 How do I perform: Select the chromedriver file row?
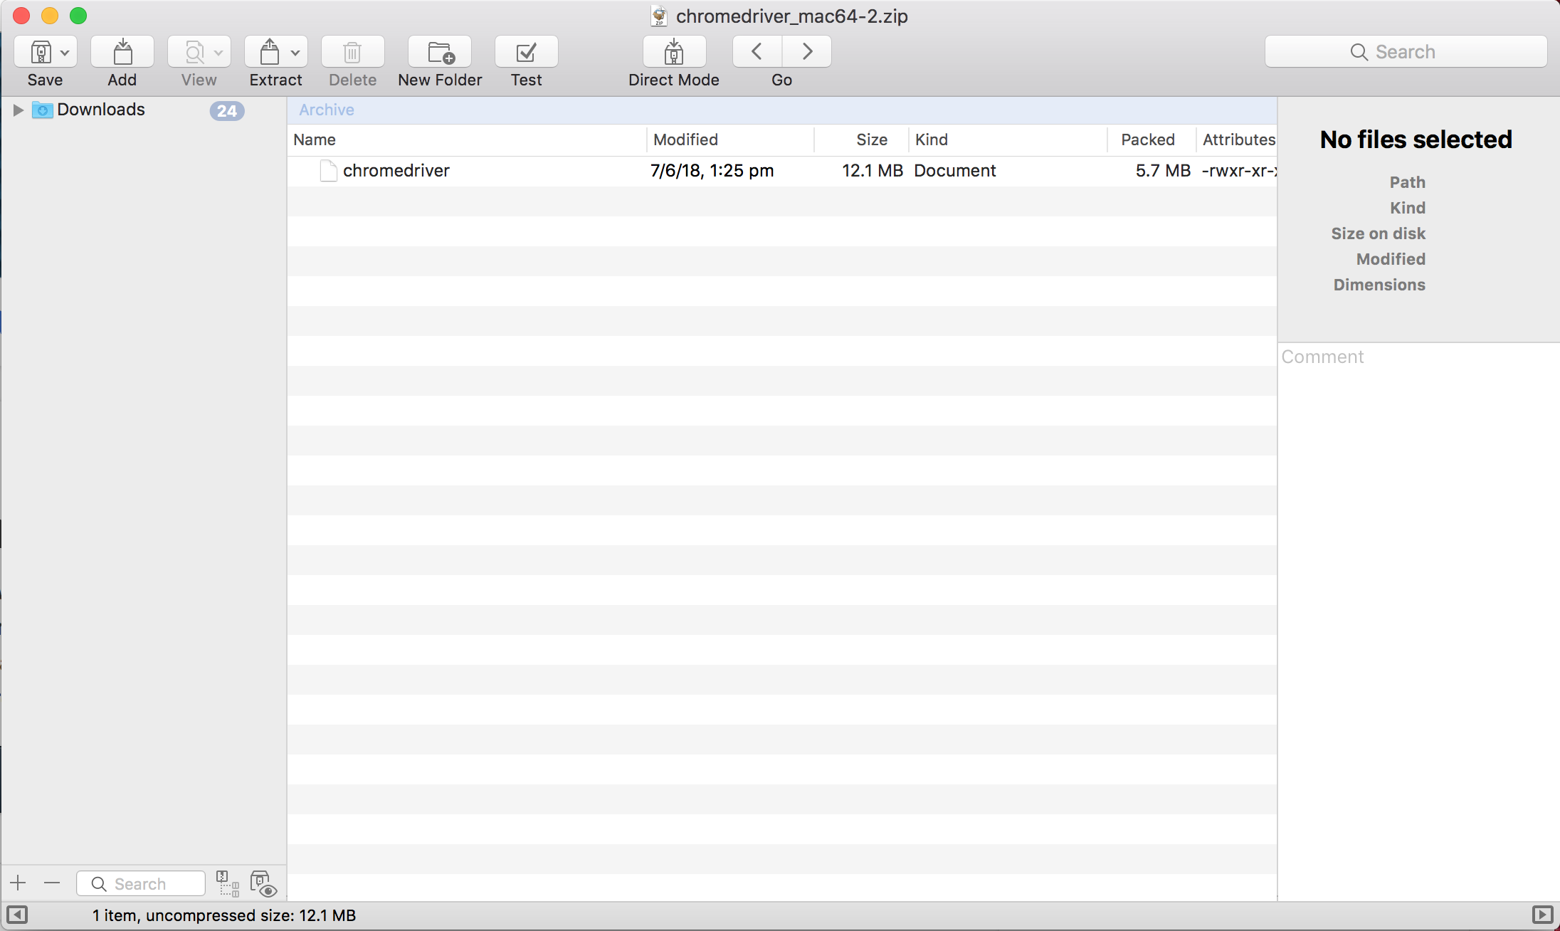pos(396,171)
